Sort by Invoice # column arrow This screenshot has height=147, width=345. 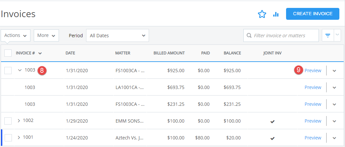tap(40, 53)
